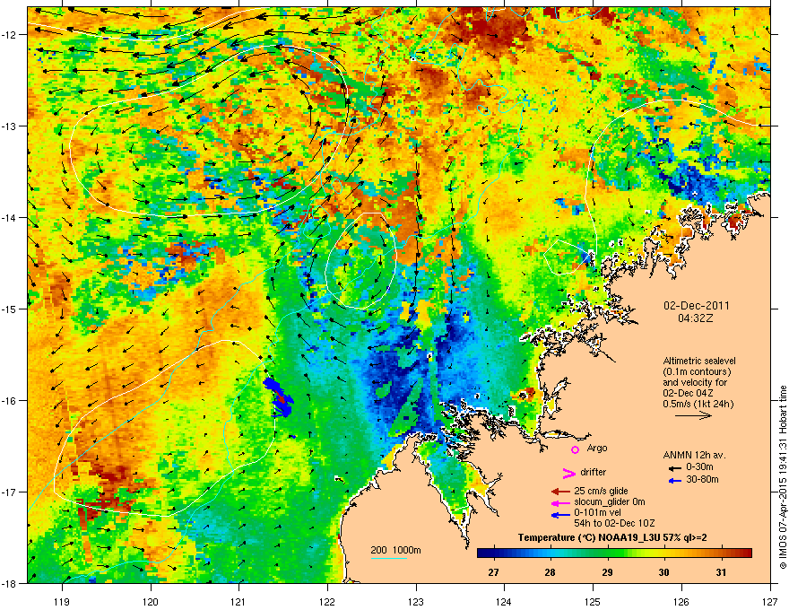Click the latitude -18 axis label
Screen dimensions: 789x610
9,583
